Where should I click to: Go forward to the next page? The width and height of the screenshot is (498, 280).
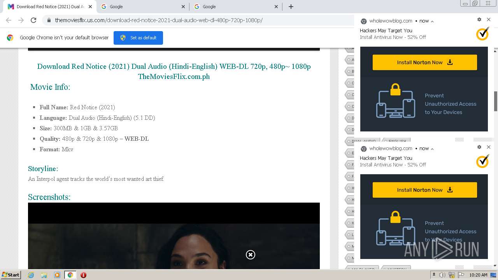coord(21,20)
